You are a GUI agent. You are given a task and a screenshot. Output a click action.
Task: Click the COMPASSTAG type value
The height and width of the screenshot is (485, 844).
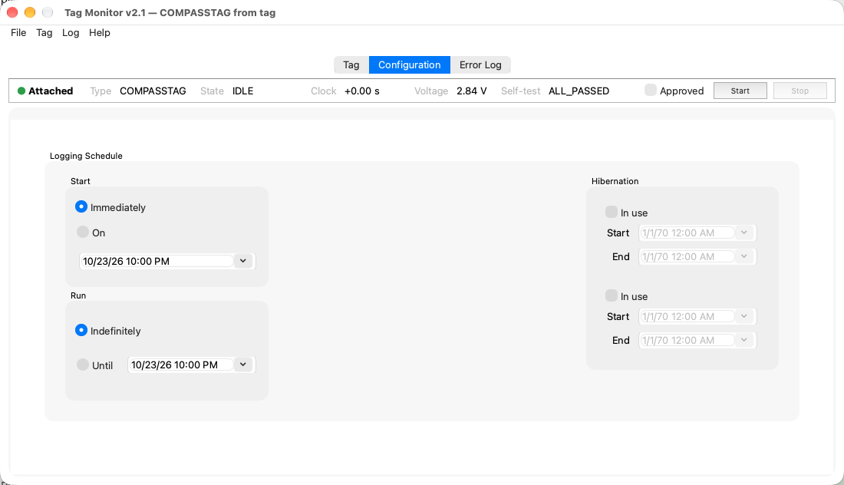(153, 91)
